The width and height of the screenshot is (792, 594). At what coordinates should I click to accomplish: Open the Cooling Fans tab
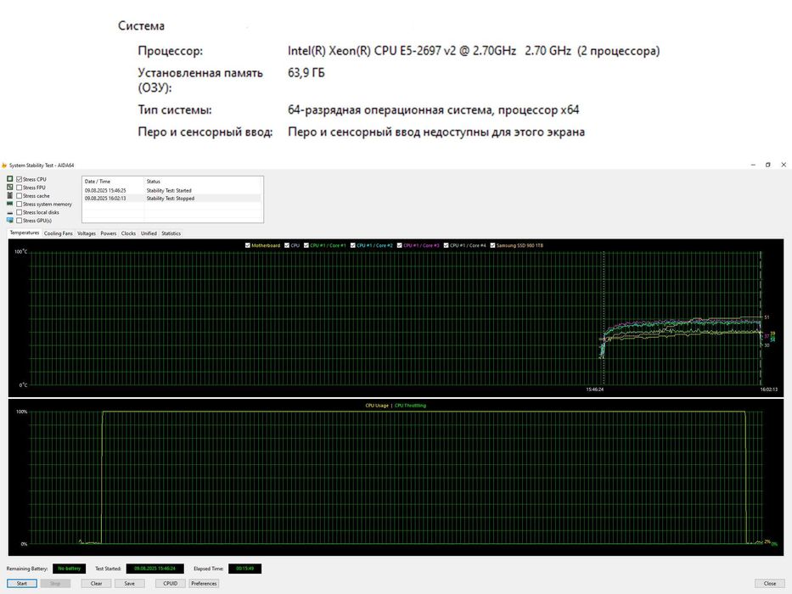pyautogui.click(x=58, y=233)
